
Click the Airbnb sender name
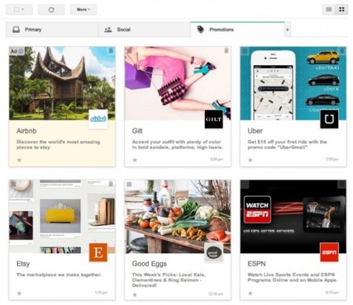click(x=27, y=131)
